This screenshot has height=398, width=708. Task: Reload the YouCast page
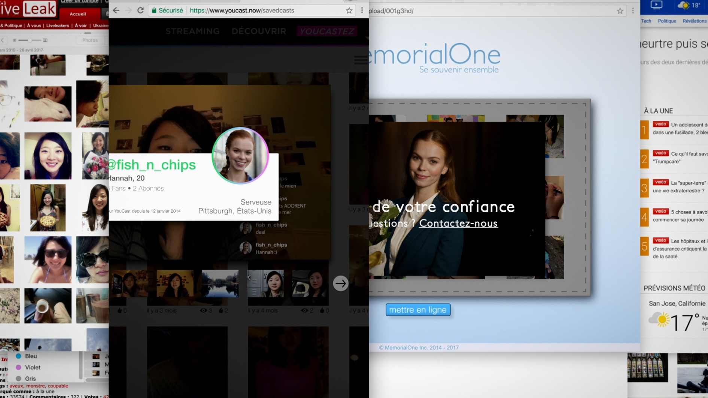140,10
